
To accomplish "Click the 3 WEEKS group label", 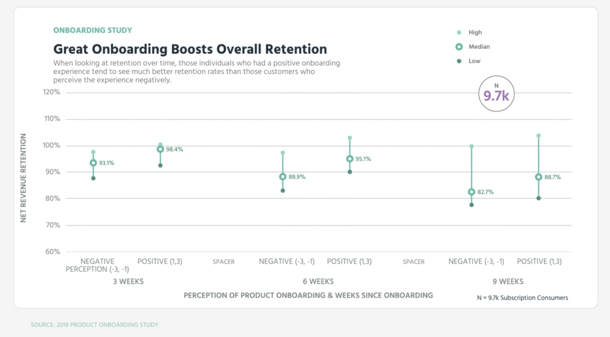I will point(127,281).
